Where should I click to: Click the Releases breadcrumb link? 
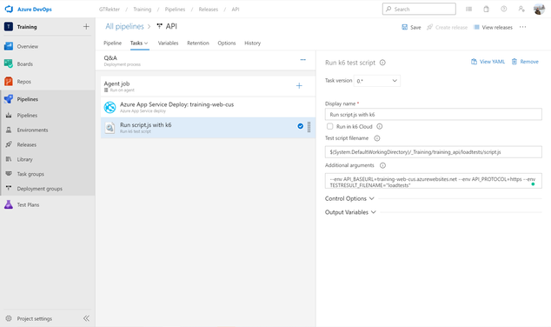click(x=209, y=10)
